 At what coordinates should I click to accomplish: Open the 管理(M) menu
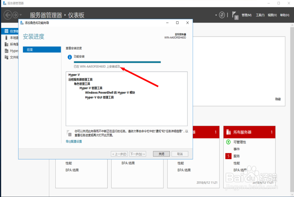tap(247, 15)
